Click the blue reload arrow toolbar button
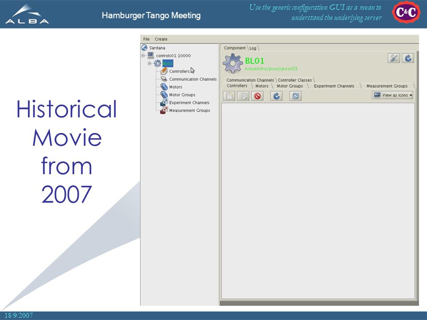Viewport: 427px width, 320px height. 276,96
